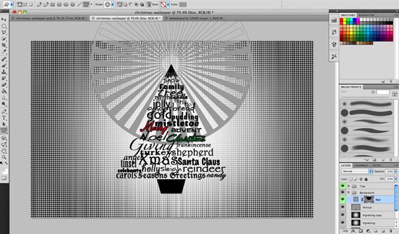Select the Zoom tool in toolbox
The height and width of the screenshot is (234, 399).
4,157
